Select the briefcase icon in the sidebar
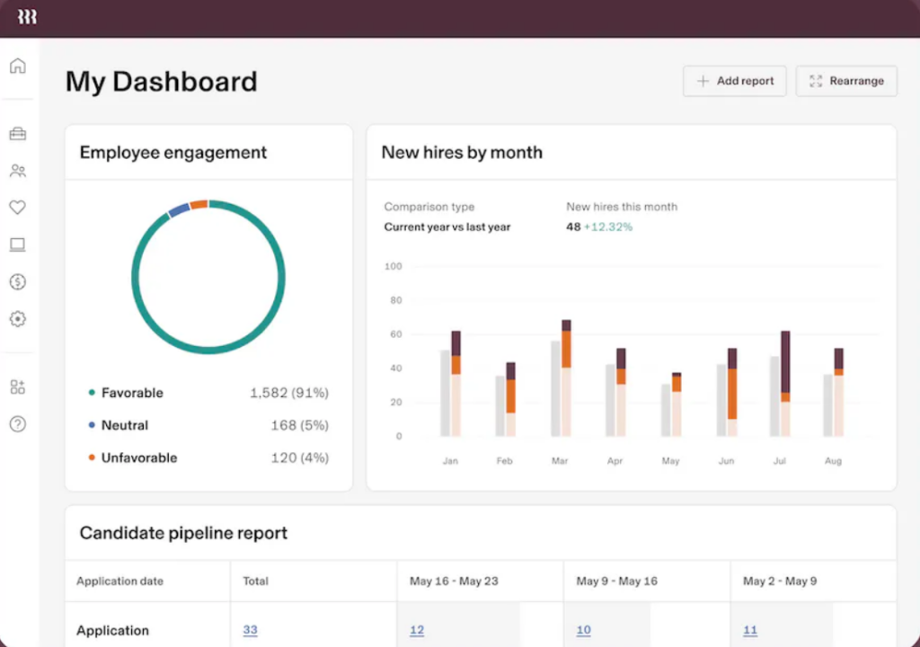 [x=17, y=133]
